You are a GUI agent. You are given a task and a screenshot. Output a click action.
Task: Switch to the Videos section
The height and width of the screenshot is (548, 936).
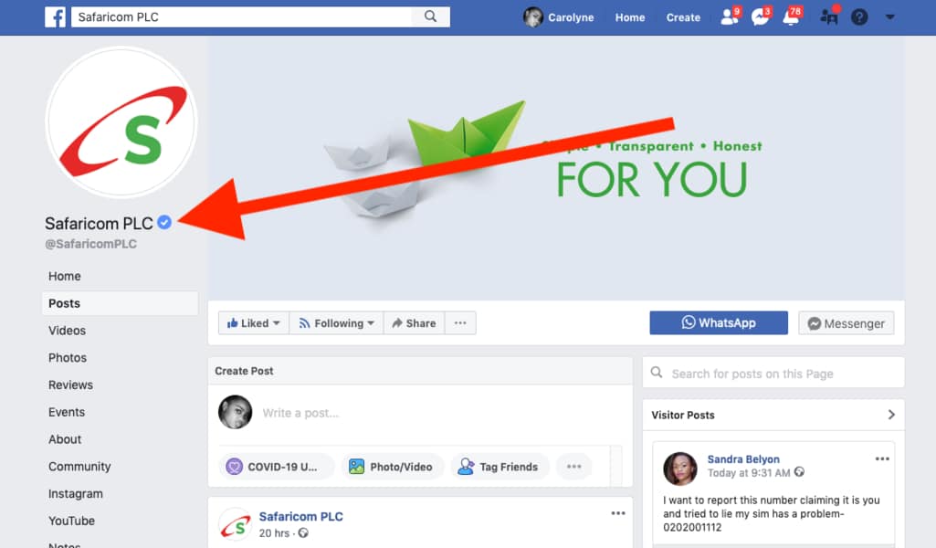(x=68, y=330)
